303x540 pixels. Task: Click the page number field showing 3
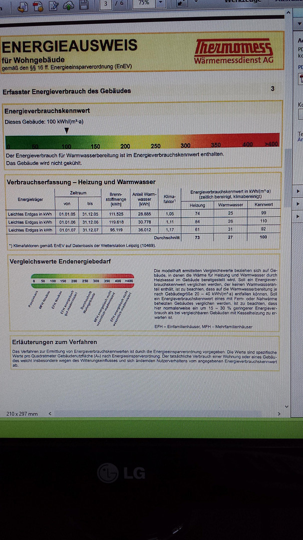click(106, 3)
